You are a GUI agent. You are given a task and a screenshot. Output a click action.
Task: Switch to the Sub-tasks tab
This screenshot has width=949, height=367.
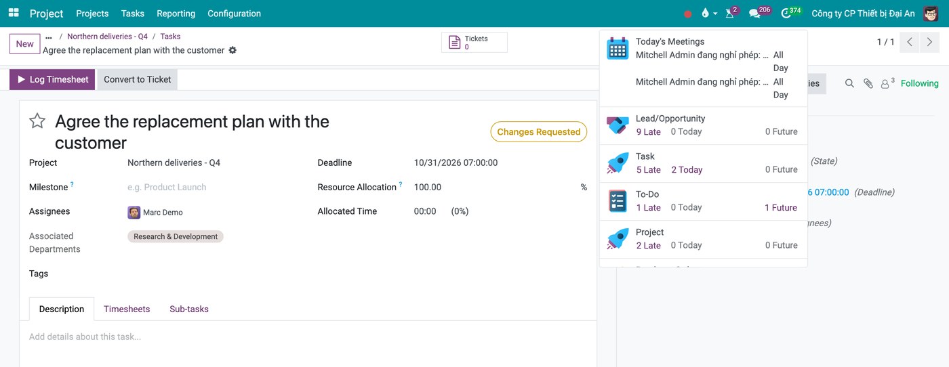(x=189, y=309)
